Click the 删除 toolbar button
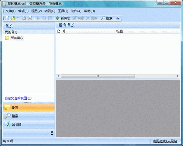 91,18
